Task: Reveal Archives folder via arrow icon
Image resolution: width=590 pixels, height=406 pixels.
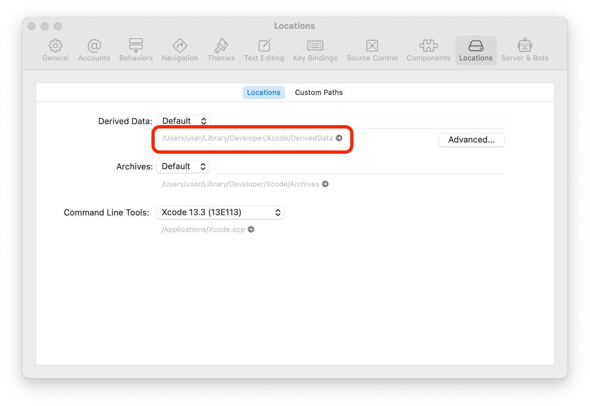Action: tap(325, 184)
